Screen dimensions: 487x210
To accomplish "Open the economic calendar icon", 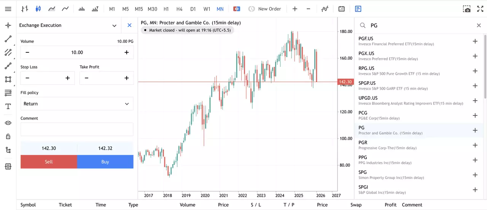I will [342, 9].
